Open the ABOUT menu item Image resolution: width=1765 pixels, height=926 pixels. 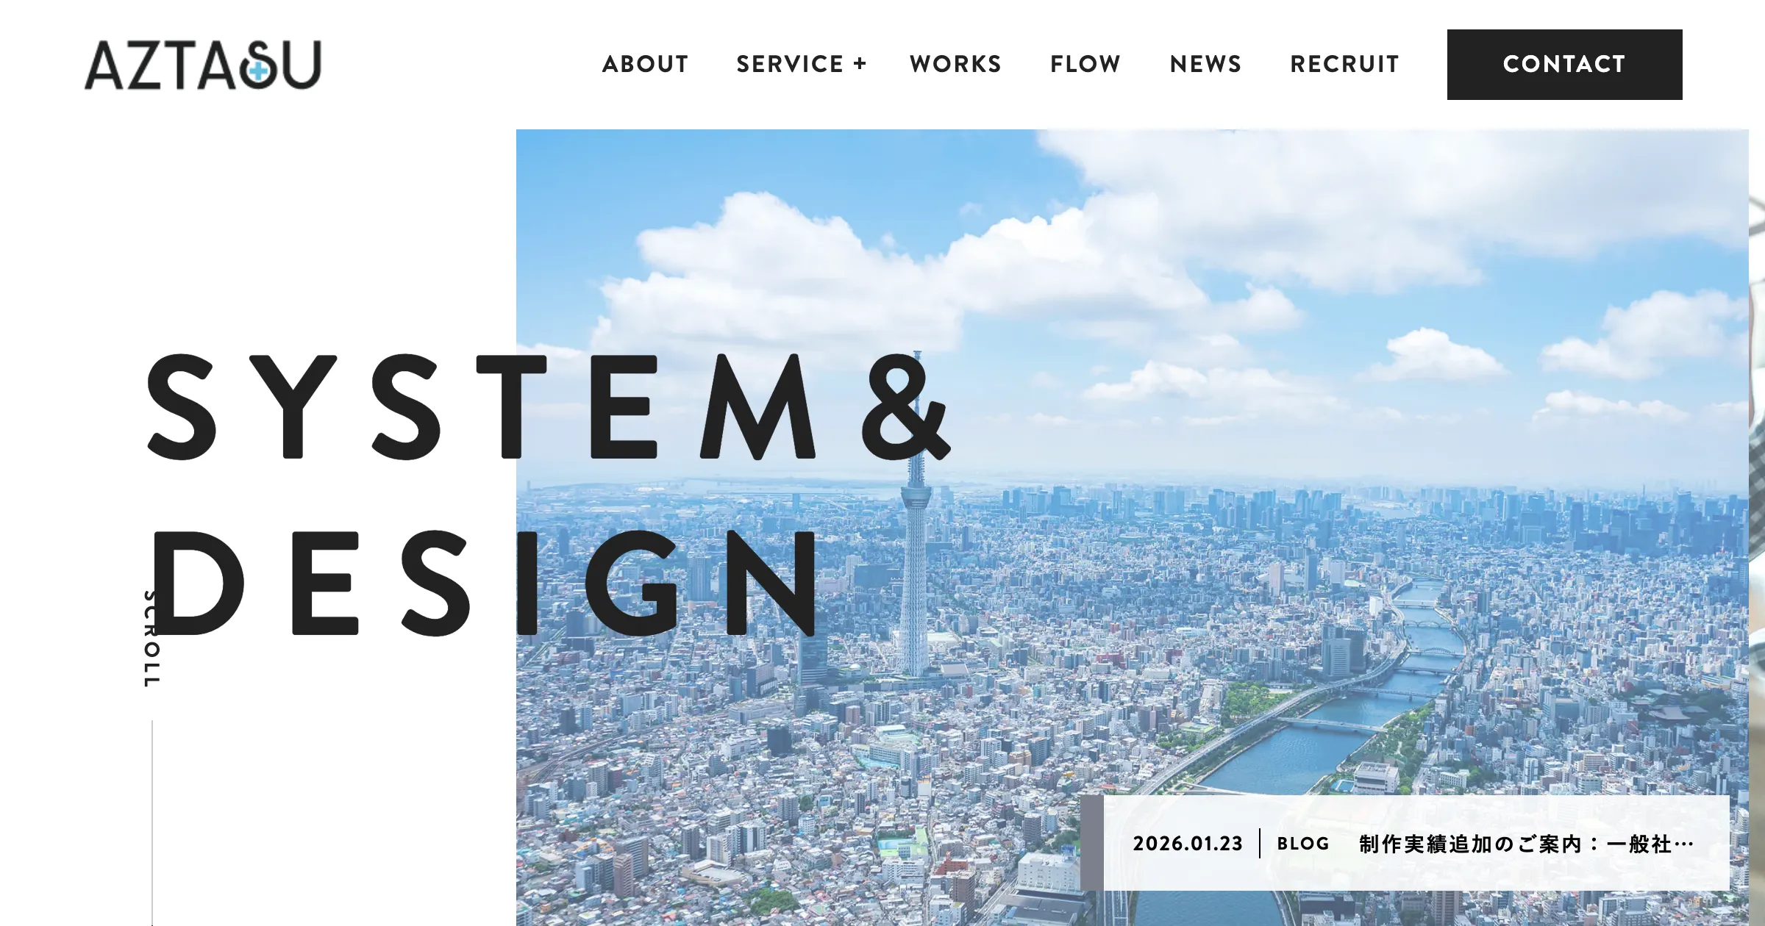pyautogui.click(x=645, y=64)
